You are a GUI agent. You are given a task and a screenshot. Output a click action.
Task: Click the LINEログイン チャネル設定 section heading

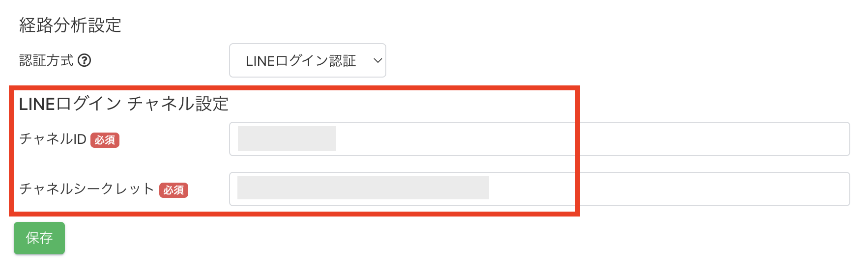(124, 104)
